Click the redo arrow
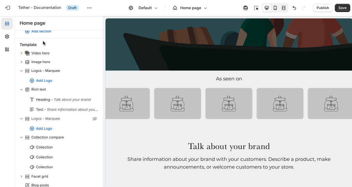Image resolution: width=352 pixels, height=187 pixels. pyautogui.click(x=304, y=8)
